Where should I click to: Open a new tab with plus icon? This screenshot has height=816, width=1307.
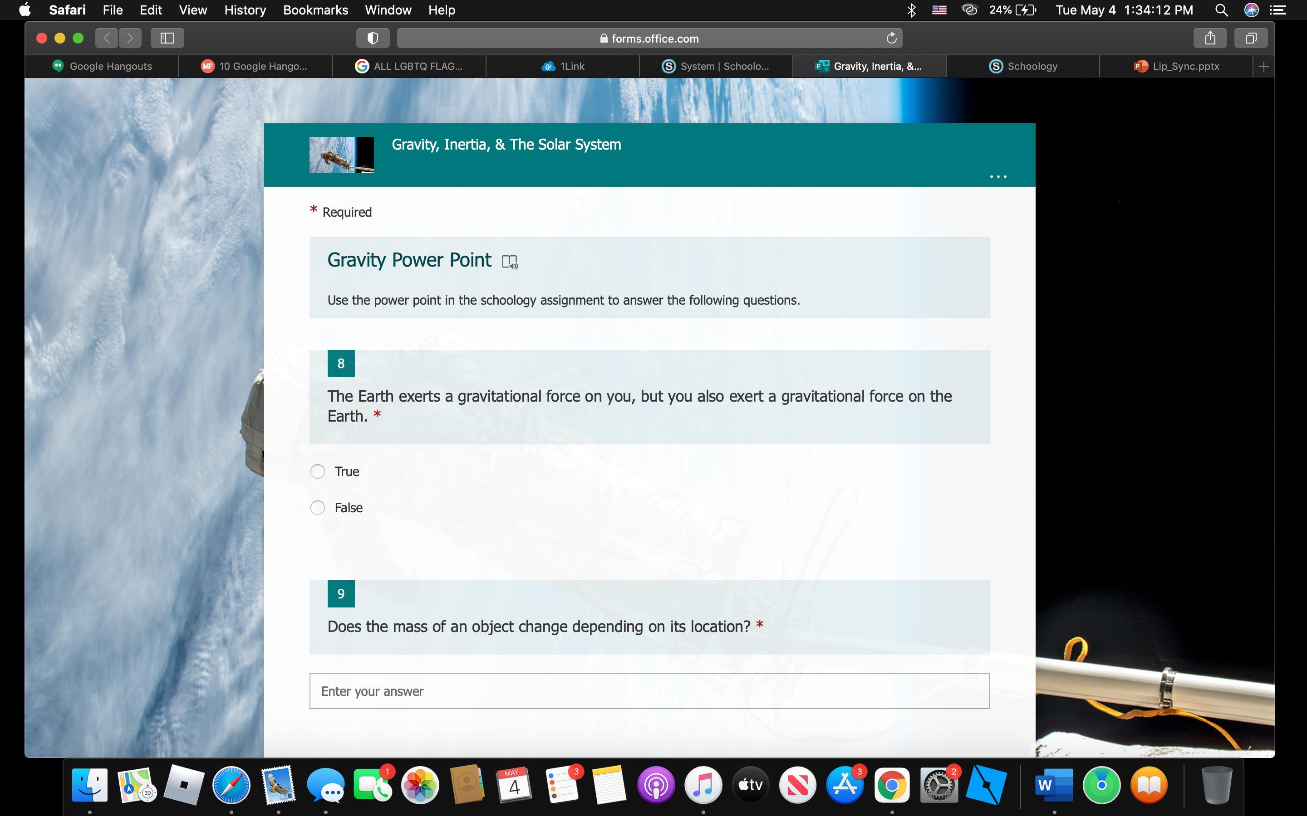pyautogui.click(x=1263, y=66)
